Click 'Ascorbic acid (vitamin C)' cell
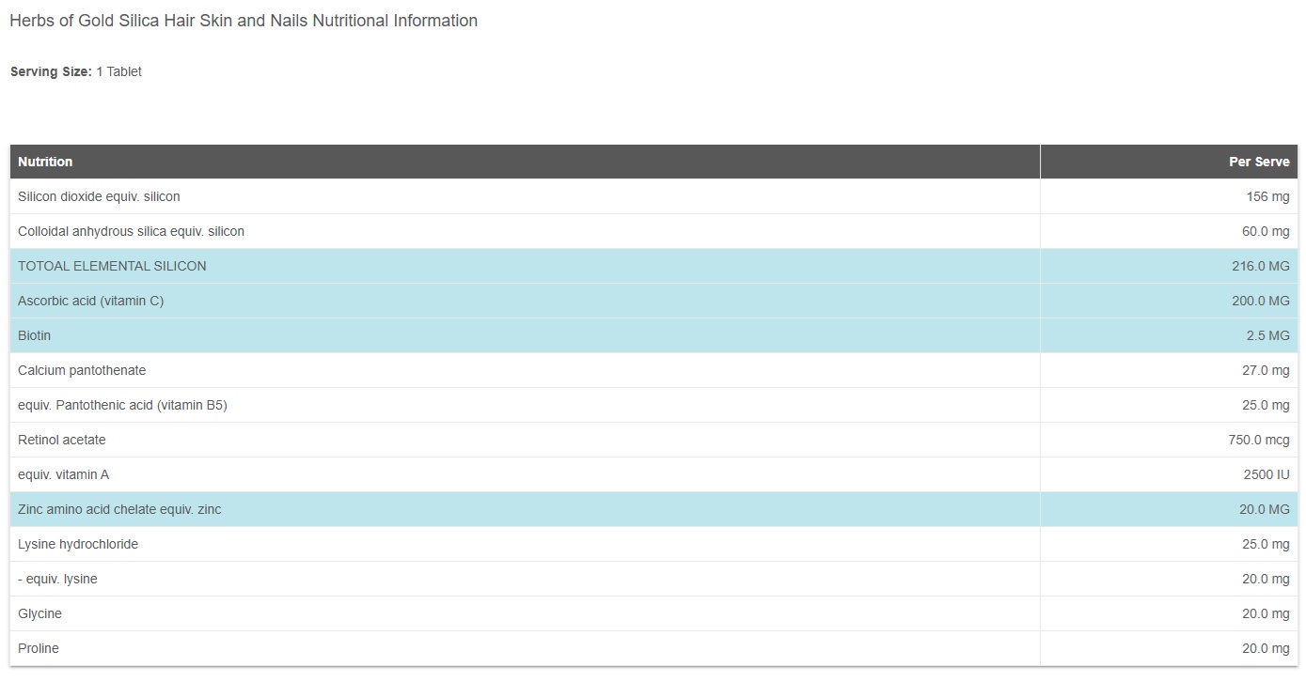This screenshot has height=682, width=1306. [x=525, y=301]
